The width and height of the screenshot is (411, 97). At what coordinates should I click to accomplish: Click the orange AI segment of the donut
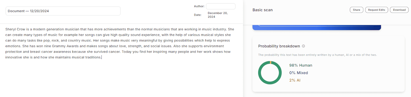[271, 62]
